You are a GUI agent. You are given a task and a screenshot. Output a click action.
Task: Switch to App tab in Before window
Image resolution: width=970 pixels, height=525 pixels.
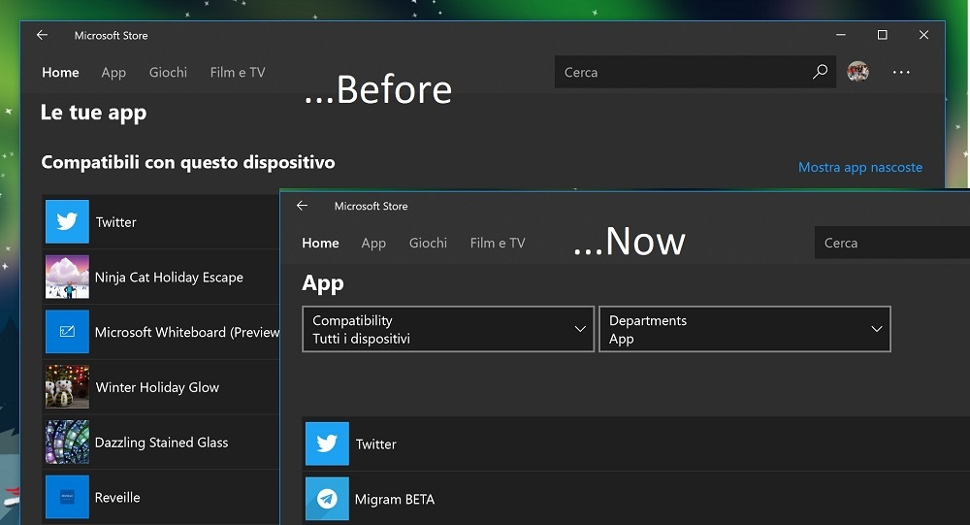[113, 73]
